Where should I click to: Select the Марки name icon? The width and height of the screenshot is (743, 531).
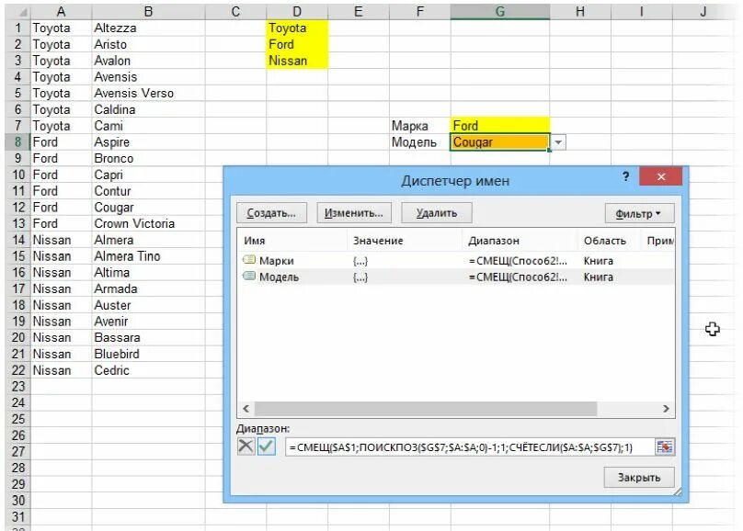(249, 260)
